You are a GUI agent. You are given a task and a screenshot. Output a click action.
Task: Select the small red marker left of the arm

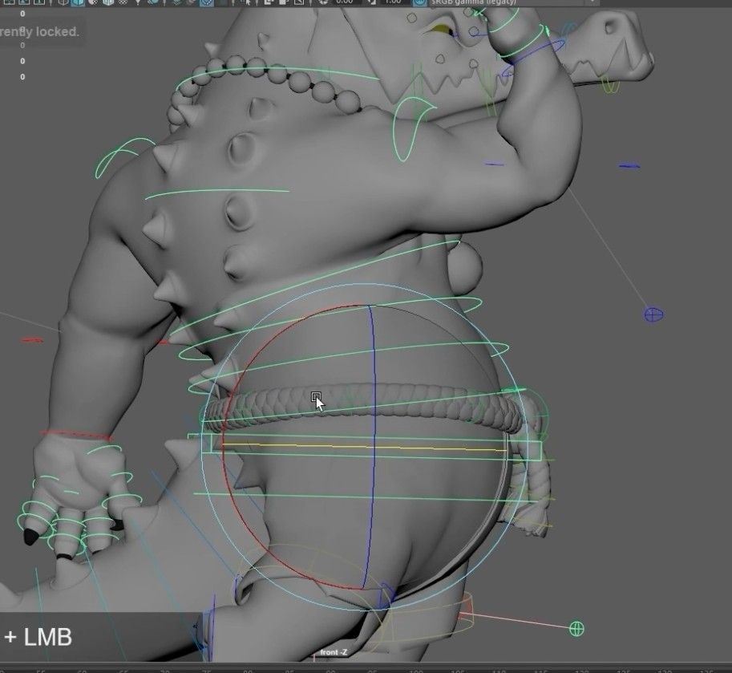[x=32, y=340]
